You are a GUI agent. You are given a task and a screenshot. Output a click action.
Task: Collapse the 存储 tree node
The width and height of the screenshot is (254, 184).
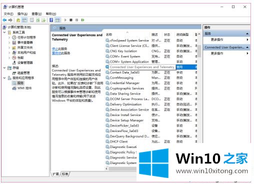pos(4,68)
